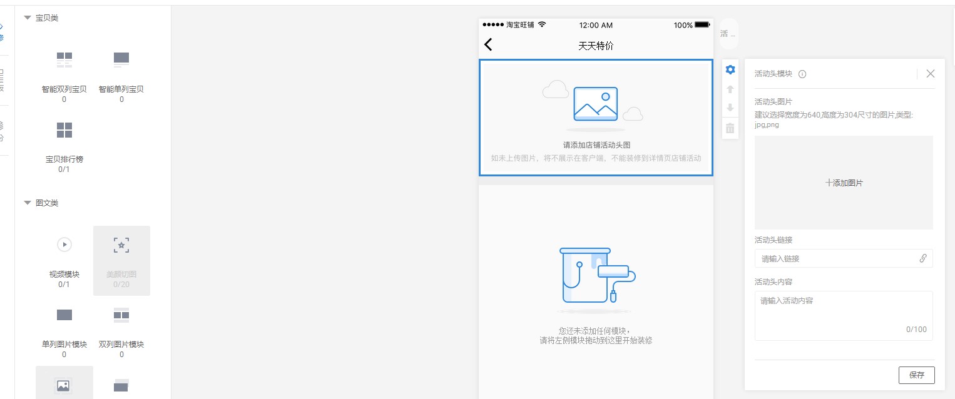Click the info icon next to 活动头模块

pos(802,74)
